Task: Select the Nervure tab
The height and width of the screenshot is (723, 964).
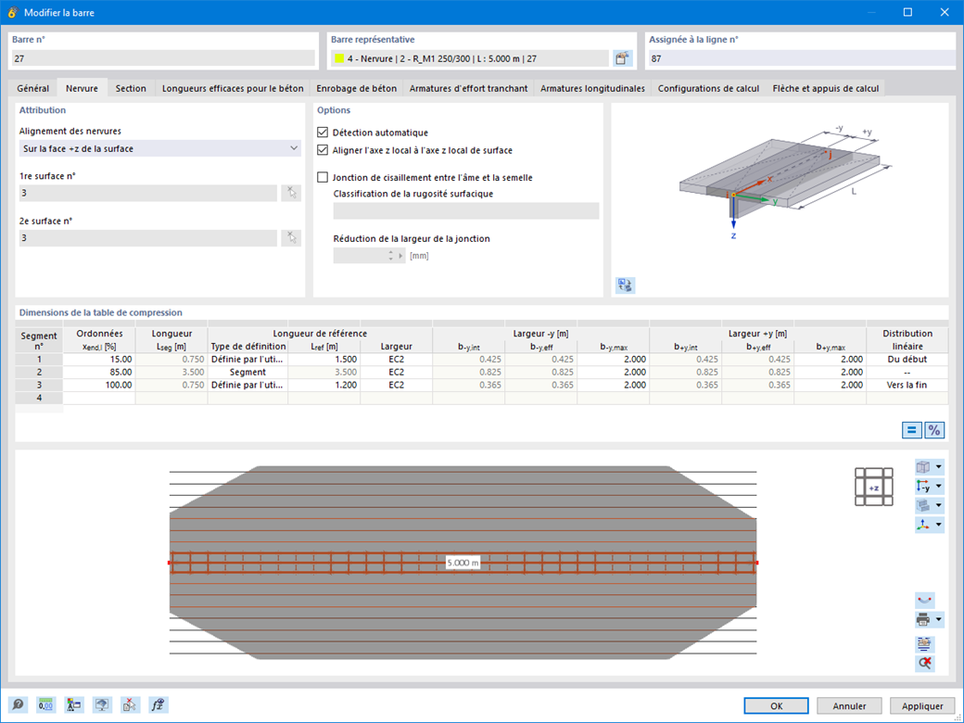Action: (82, 88)
